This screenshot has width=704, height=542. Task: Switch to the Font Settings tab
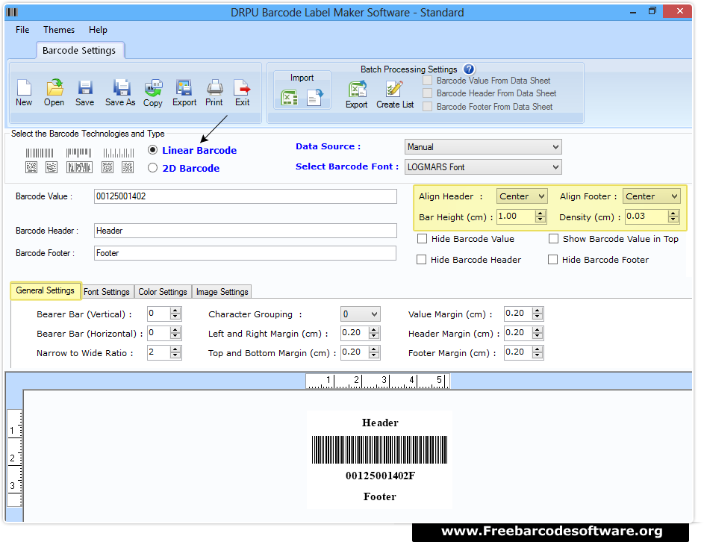pos(107,292)
